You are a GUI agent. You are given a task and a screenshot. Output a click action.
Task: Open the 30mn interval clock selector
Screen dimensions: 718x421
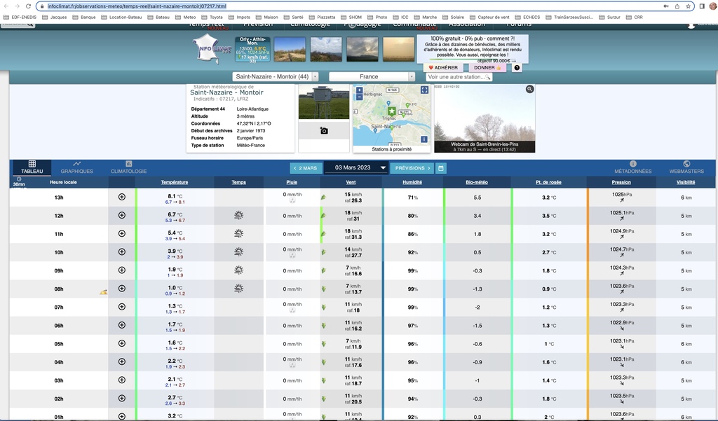19,181
